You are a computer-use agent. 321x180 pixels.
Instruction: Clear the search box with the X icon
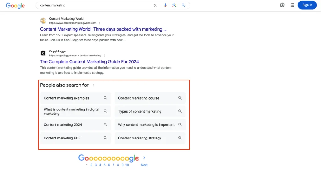[x=155, y=5]
